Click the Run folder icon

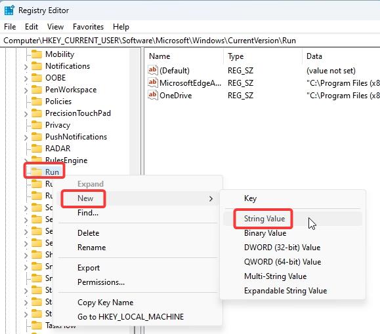click(x=37, y=172)
